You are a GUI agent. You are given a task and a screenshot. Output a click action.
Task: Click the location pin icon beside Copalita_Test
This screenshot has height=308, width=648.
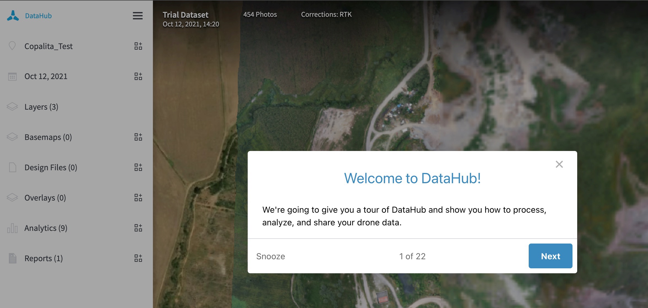[x=12, y=46]
